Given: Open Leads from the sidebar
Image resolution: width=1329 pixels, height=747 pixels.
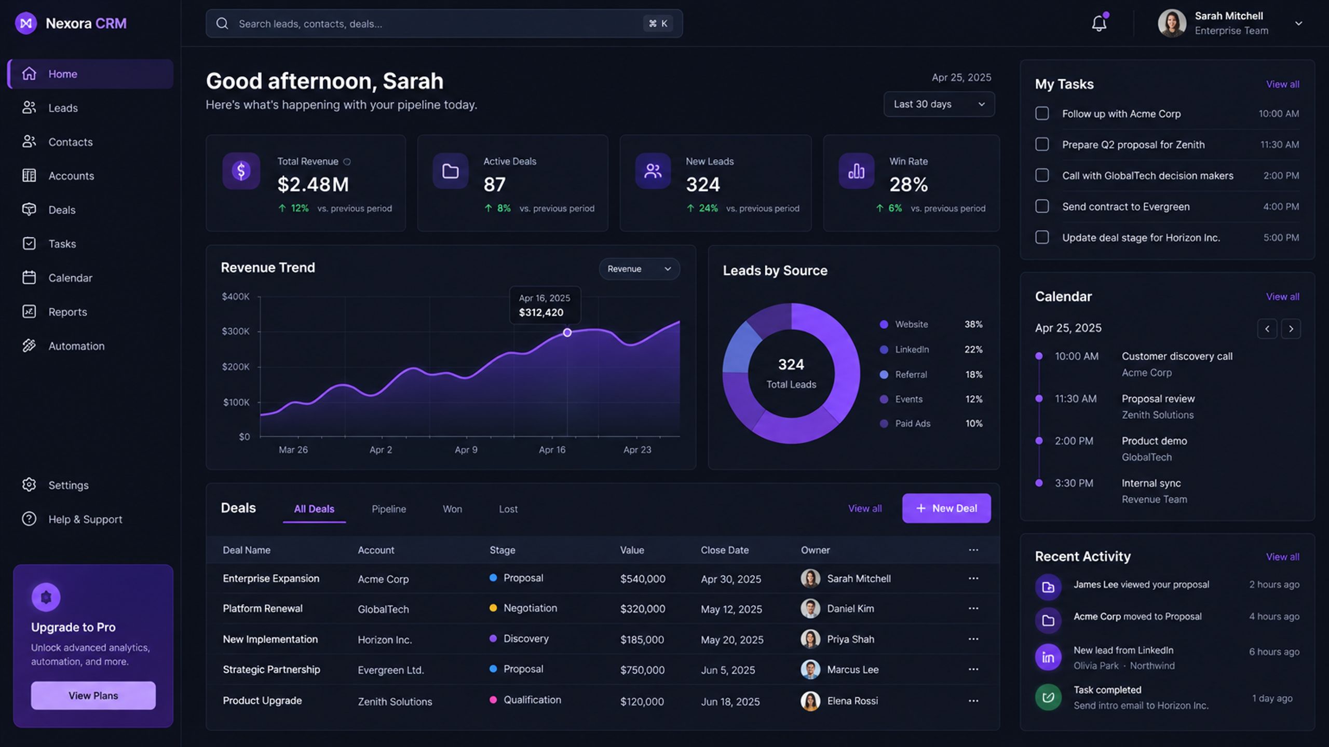Looking at the screenshot, I should (90, 108).
